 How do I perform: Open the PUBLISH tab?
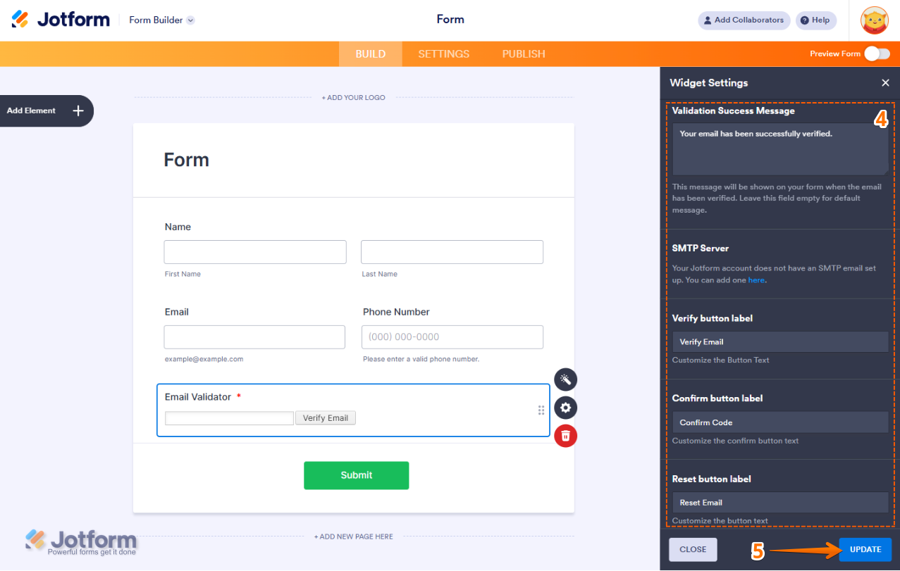tap(523, 54)
